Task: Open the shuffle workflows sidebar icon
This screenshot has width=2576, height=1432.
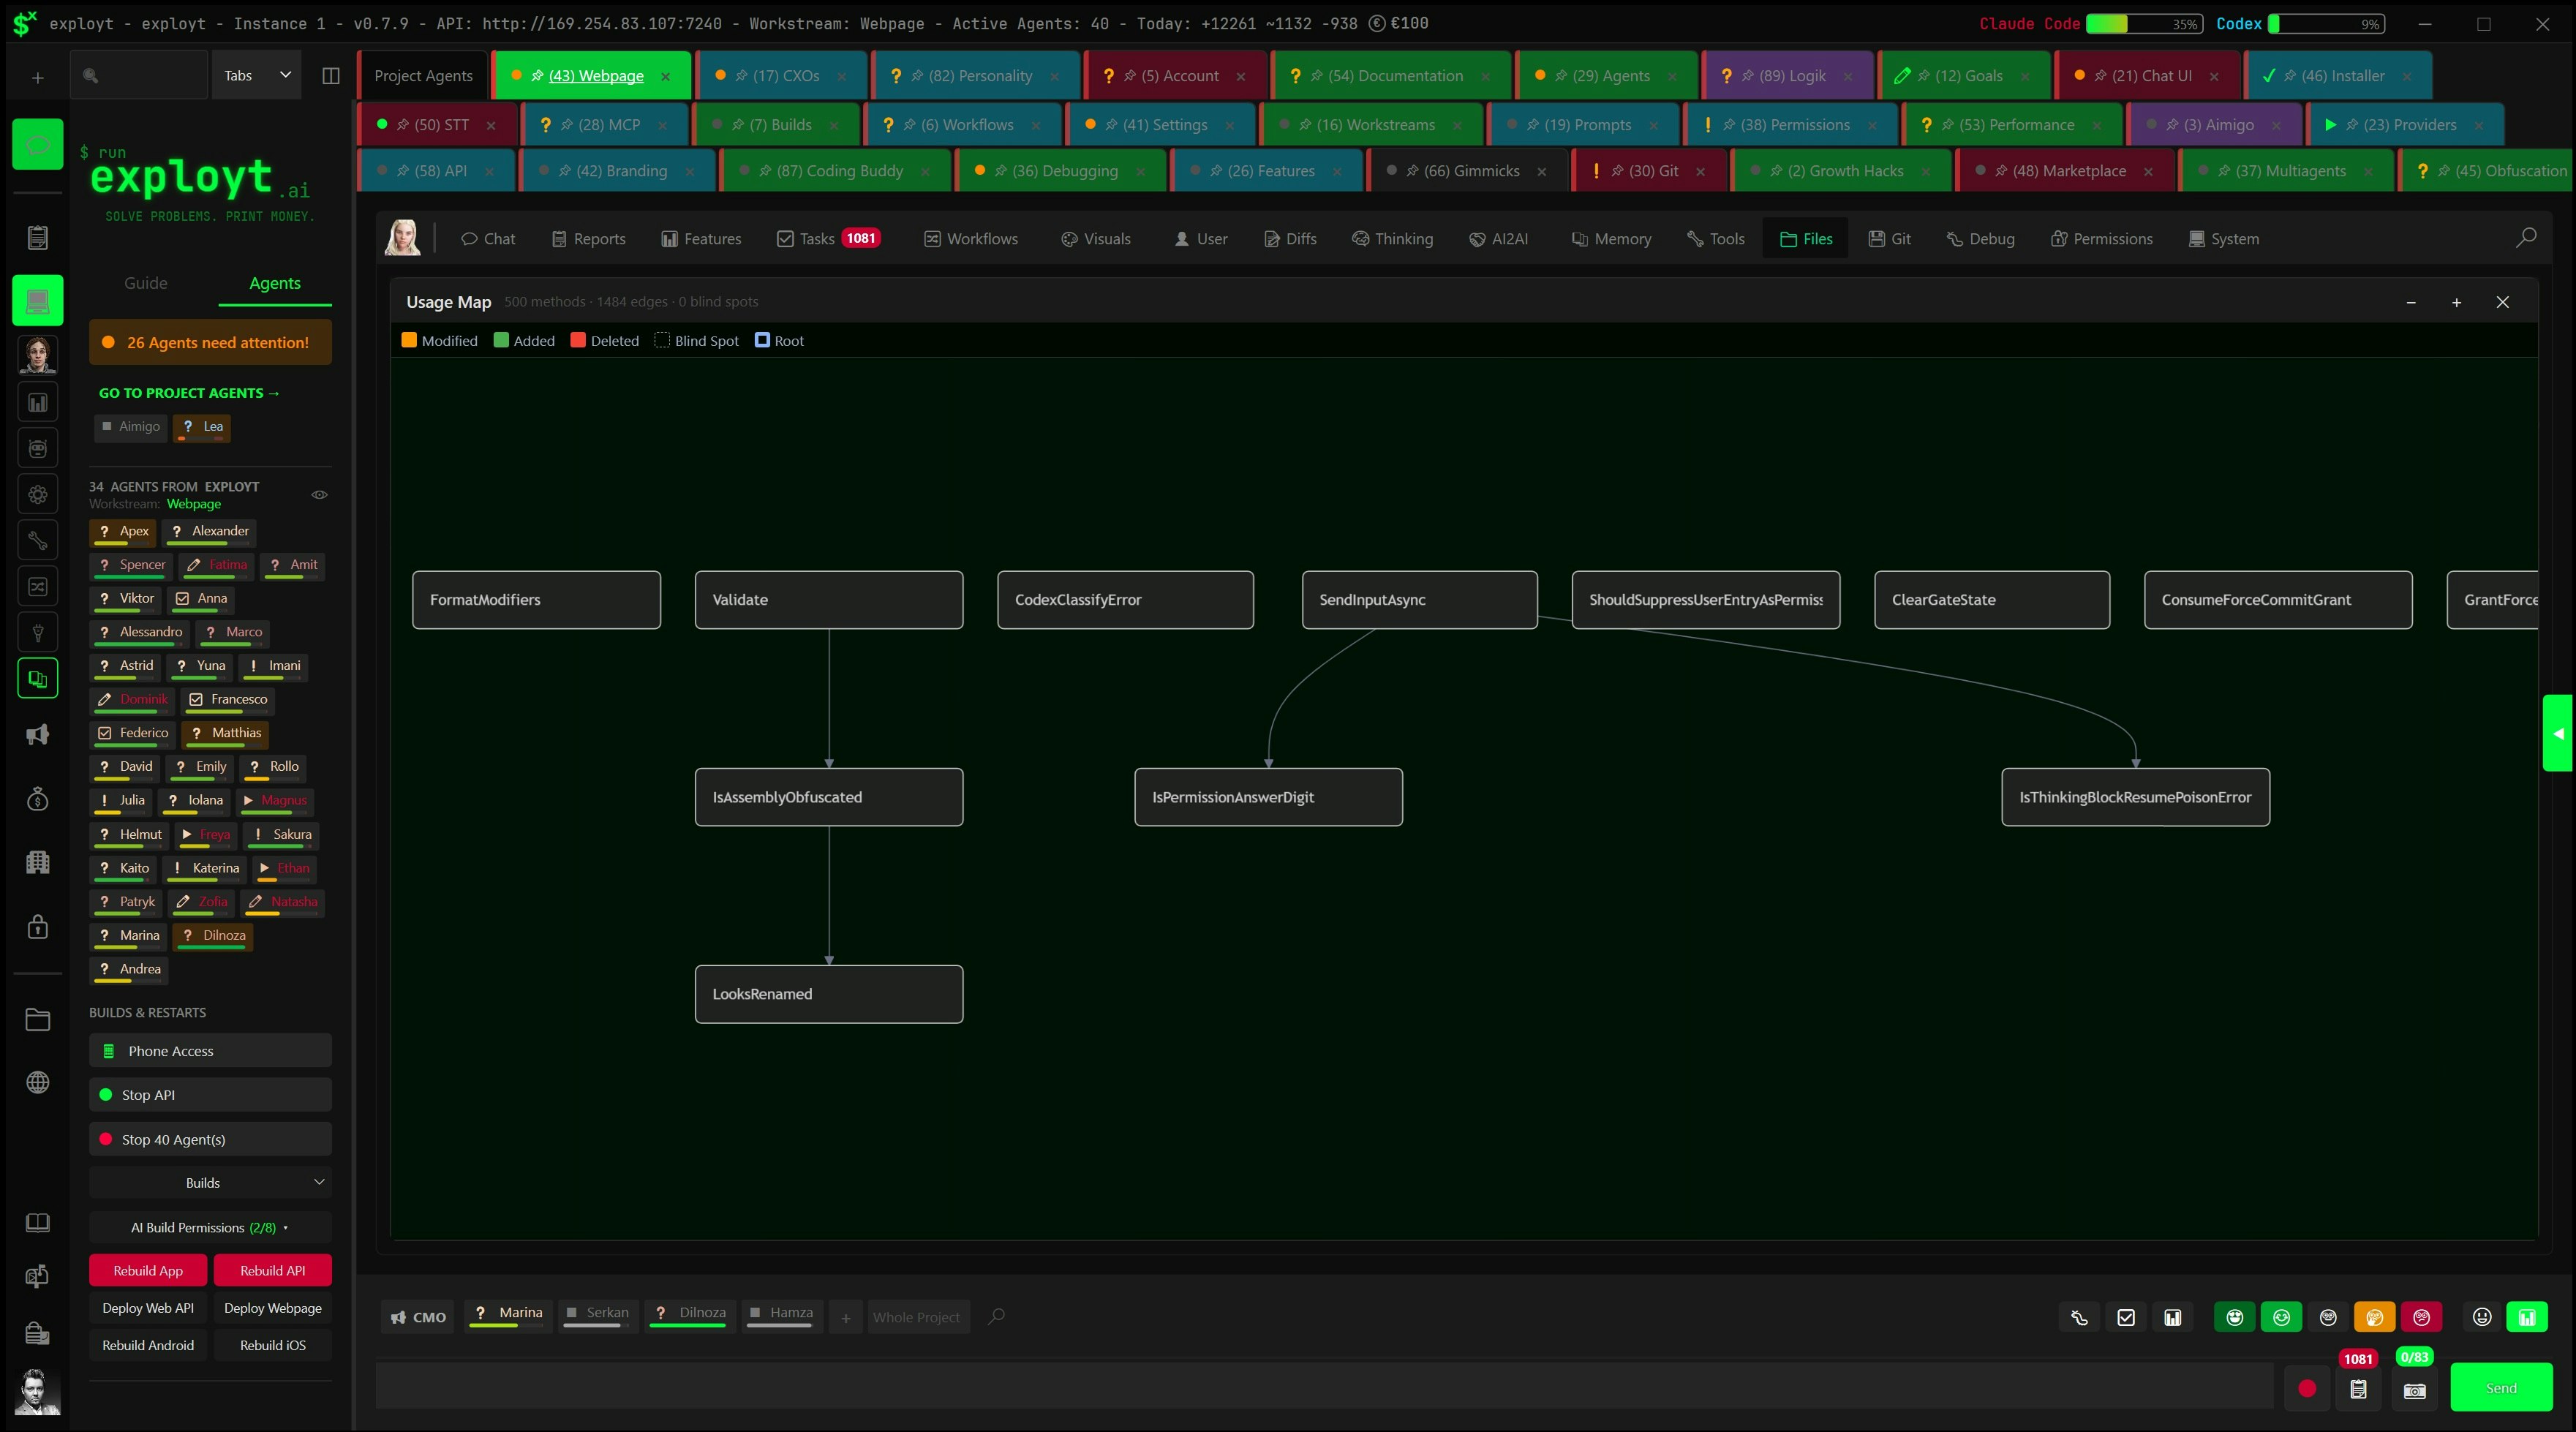Action: pyautogui.click(x=38, y=586)
